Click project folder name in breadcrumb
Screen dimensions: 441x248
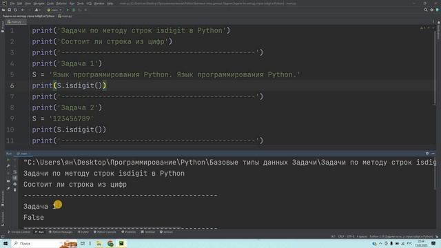(29, 16)
